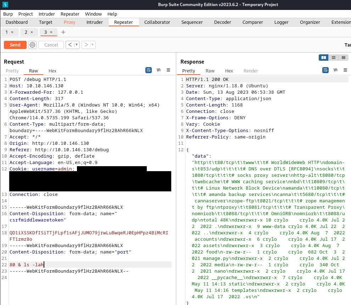Show Request in Hex view
The image size is (351, 305).
[x=52, y=71]
